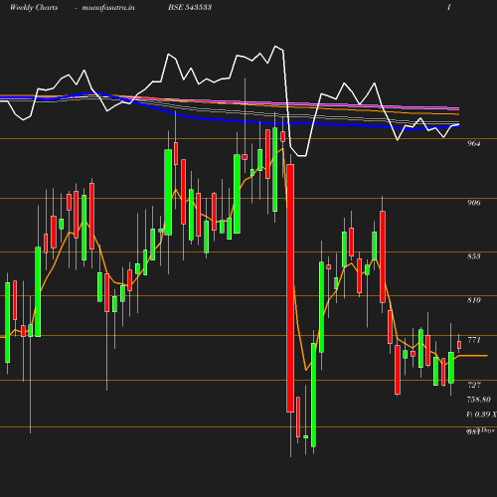The width and height of the screenshot is (497, 497).
Task: Click the 964 price level label
Action: [473, 143]
